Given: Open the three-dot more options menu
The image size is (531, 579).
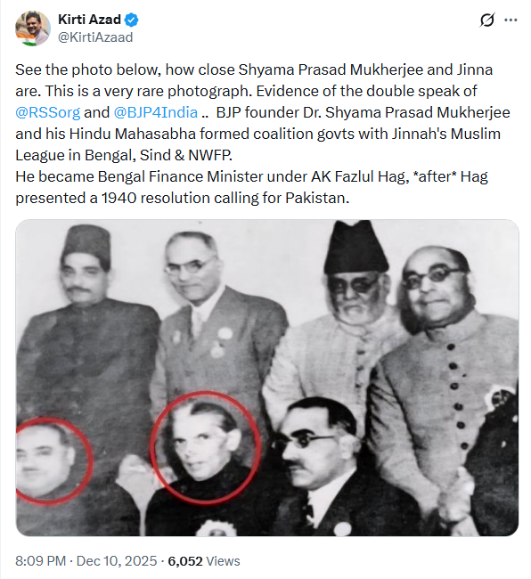Looking at the screenshot, I should [x=511, y=20].
